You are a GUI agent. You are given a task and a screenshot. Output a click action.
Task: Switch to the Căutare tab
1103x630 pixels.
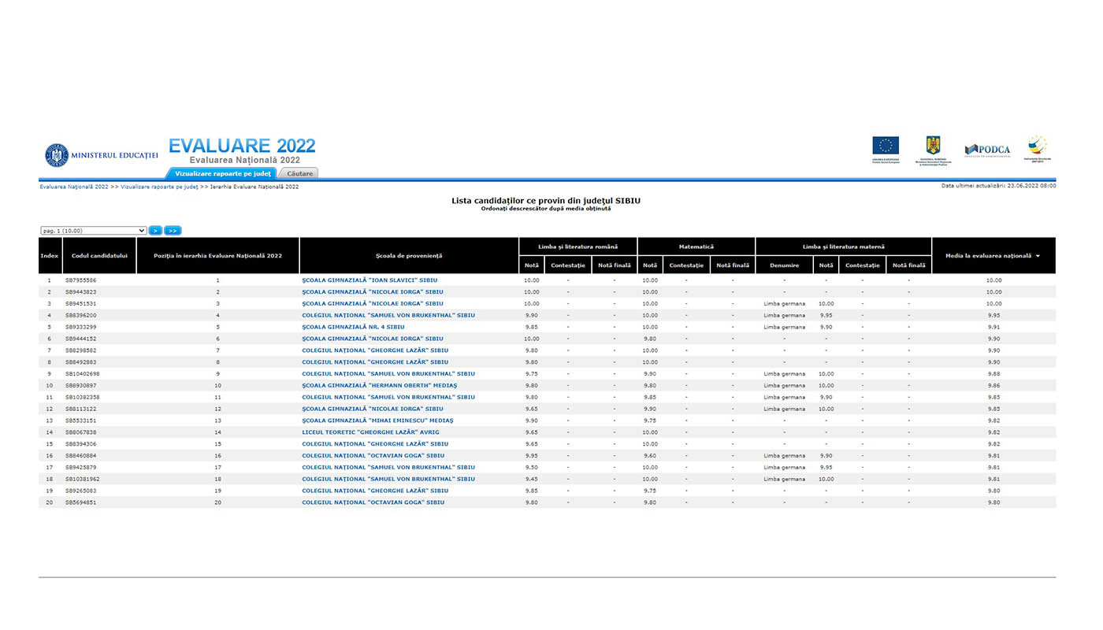point(299,173)
